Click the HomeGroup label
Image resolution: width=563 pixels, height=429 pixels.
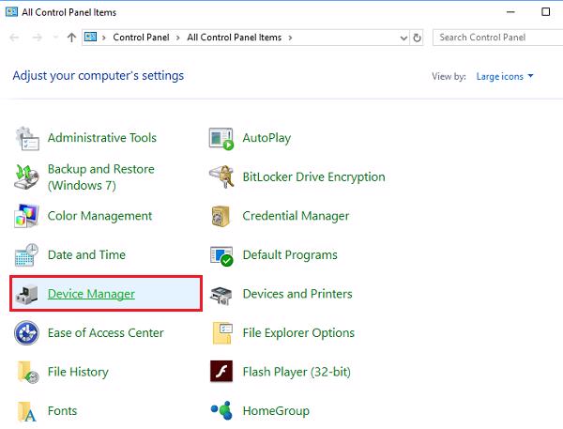tap(276, 410)
